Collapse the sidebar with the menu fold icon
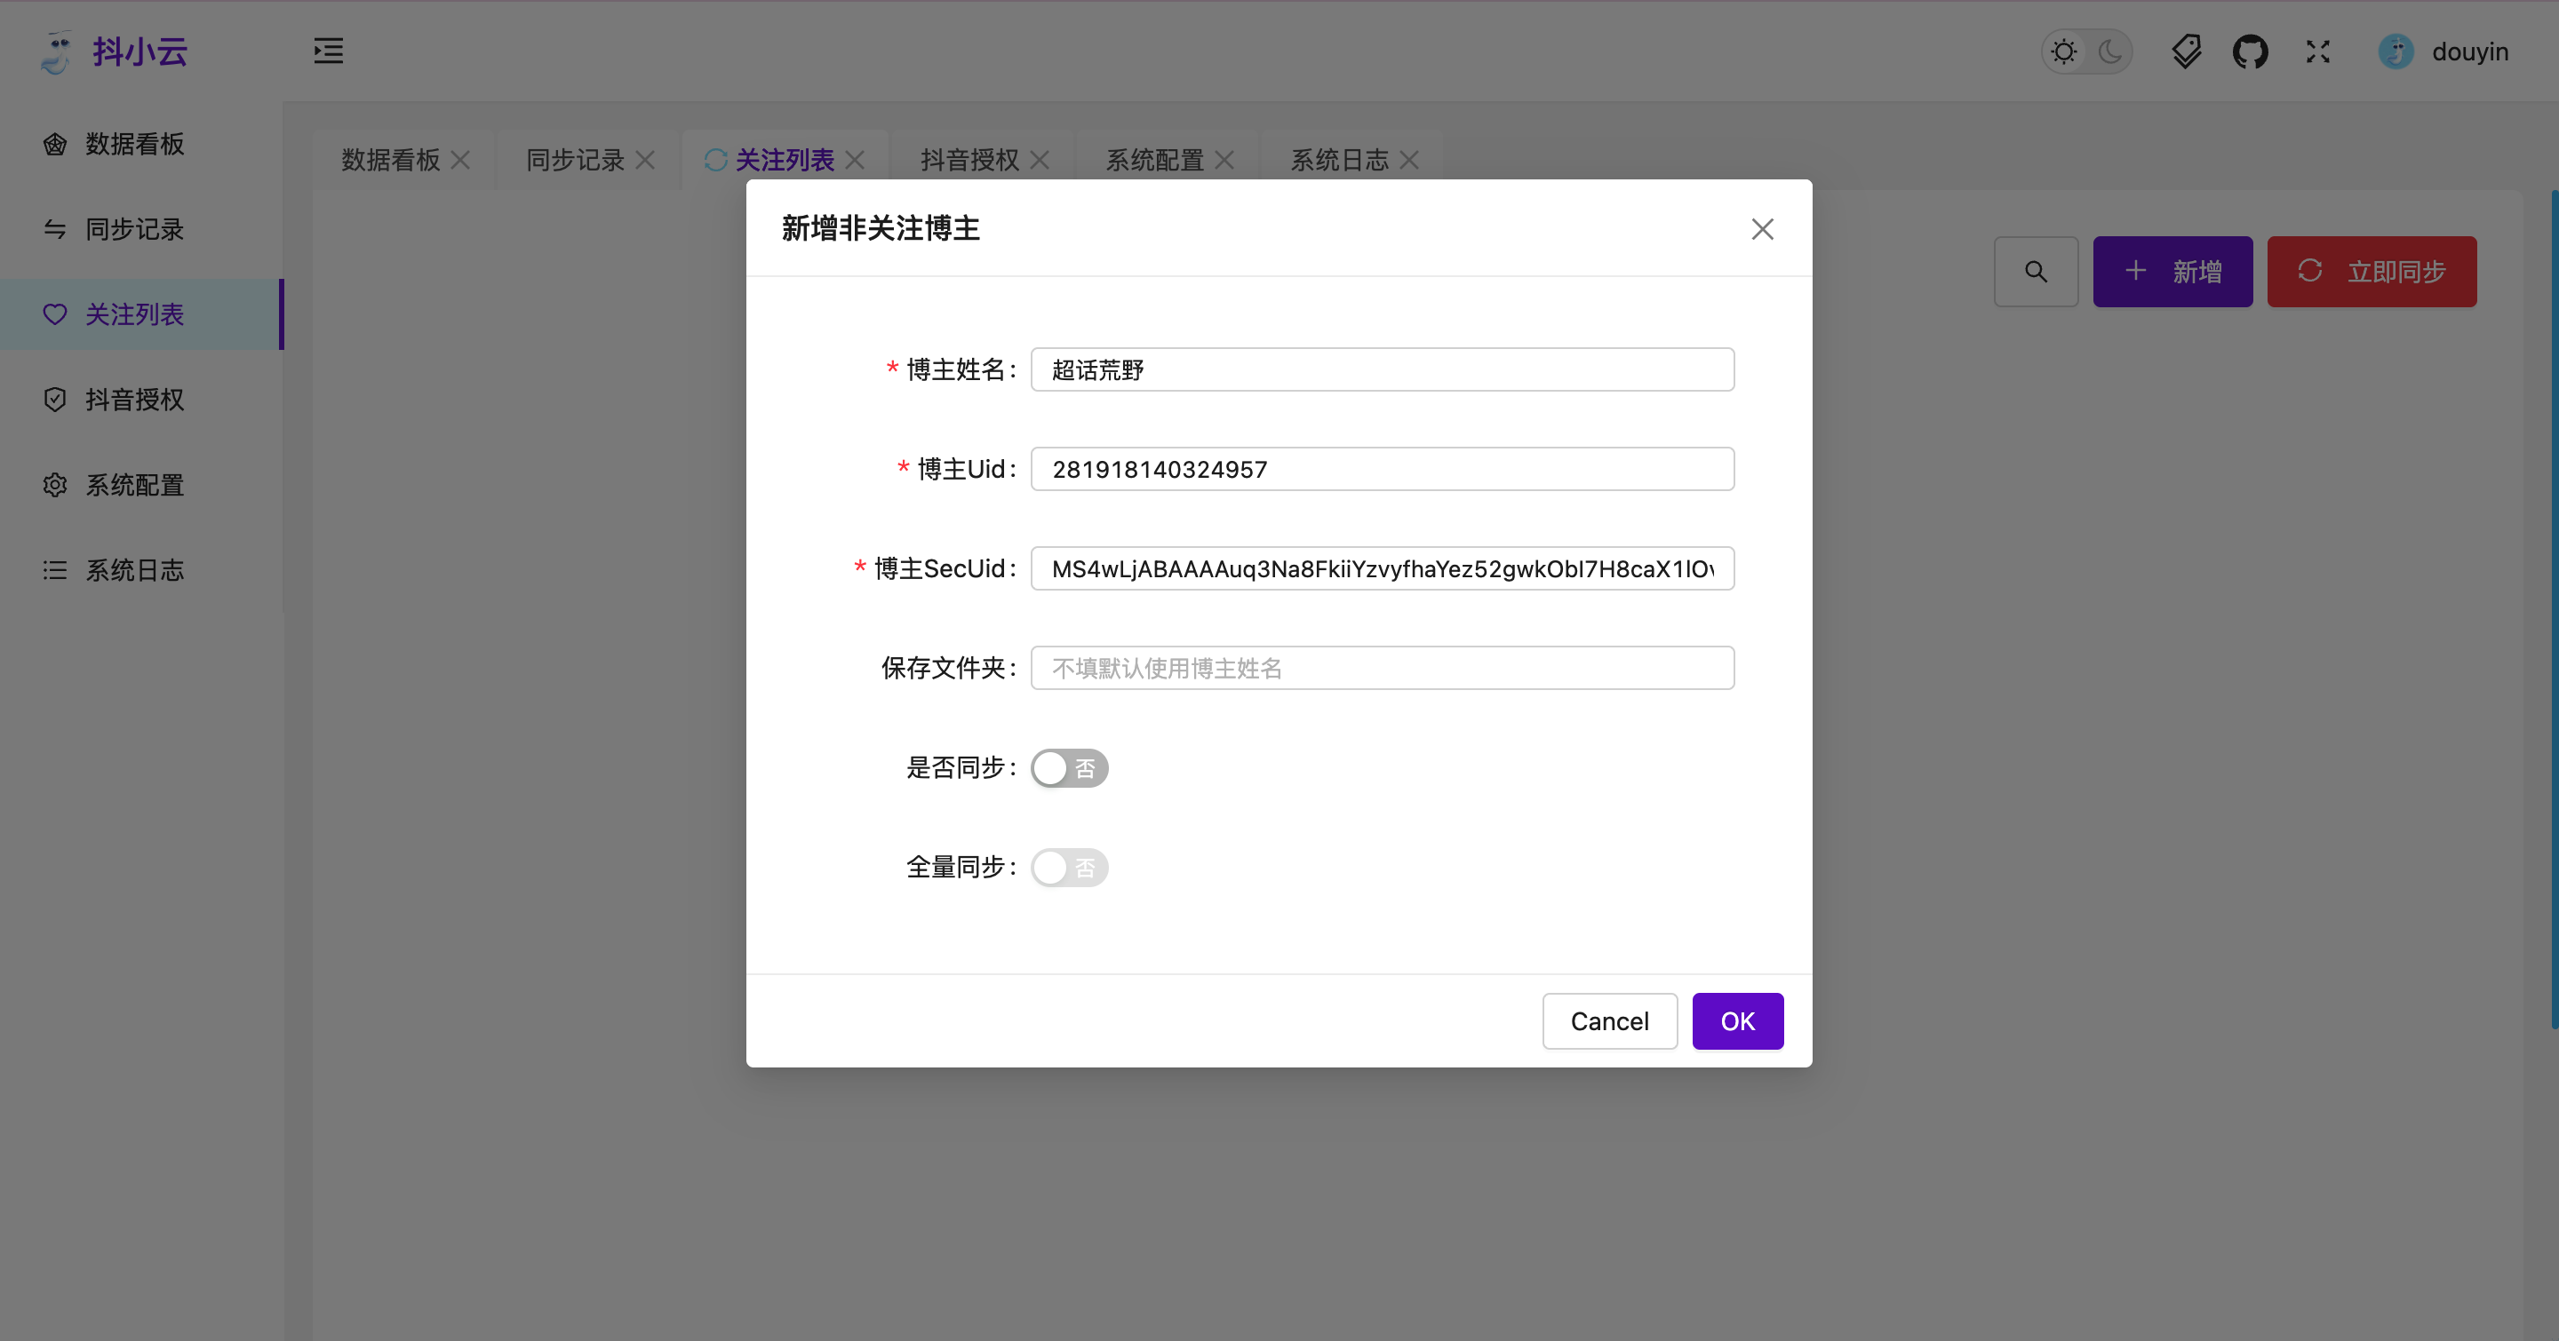 [x=328, y=51]
